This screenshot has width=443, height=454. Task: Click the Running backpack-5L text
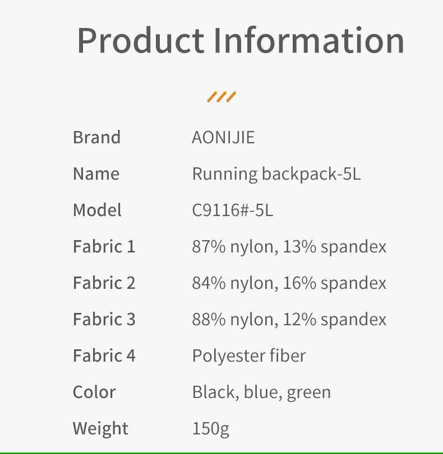point(276,174)
